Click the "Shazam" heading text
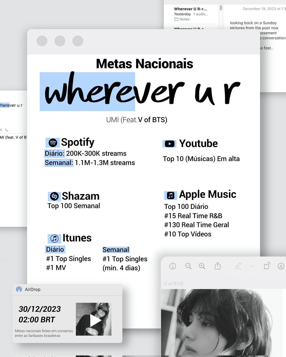 pos(80,196)
